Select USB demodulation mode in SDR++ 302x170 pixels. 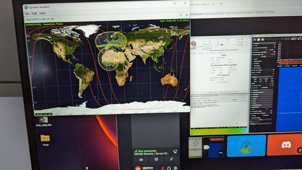tap(266, 79)
